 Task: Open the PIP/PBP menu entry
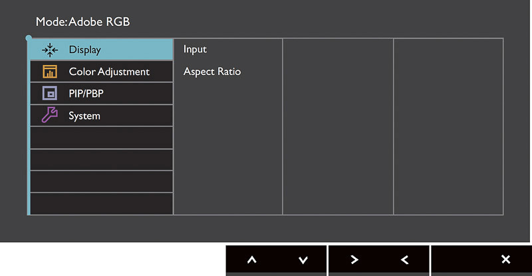(x=102, y=94)
